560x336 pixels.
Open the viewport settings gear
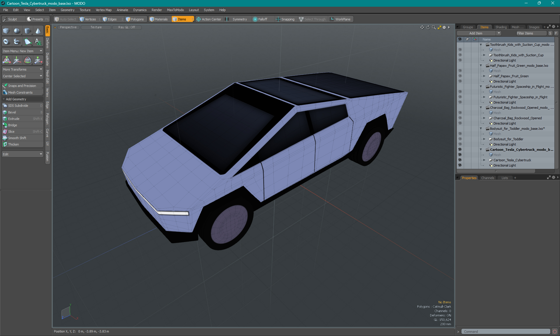444,27
